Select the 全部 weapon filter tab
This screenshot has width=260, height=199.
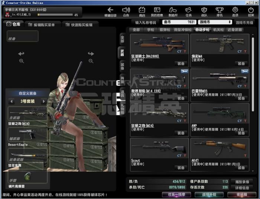point(136,30)
